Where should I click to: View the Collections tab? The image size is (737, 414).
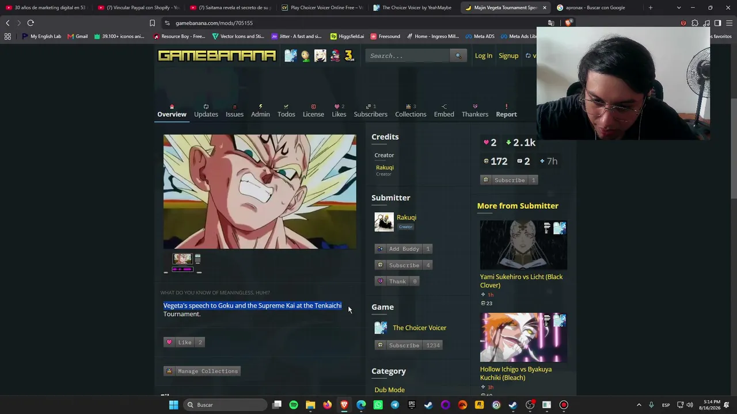pos(411,111)
